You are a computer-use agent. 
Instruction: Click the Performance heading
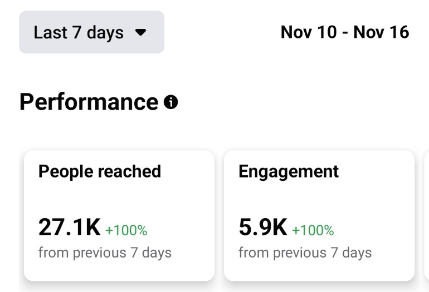89,102
